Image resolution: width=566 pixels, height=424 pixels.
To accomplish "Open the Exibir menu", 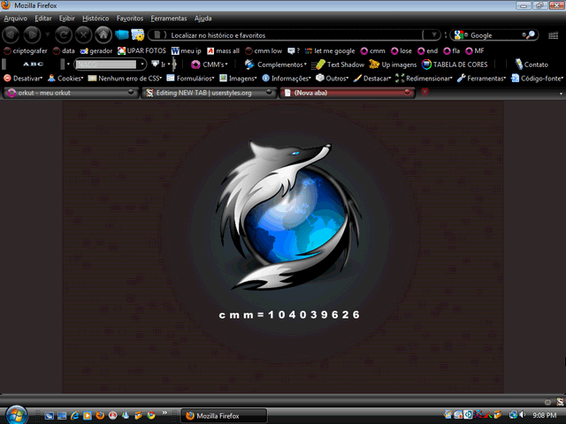I will [x=67, y=19].
